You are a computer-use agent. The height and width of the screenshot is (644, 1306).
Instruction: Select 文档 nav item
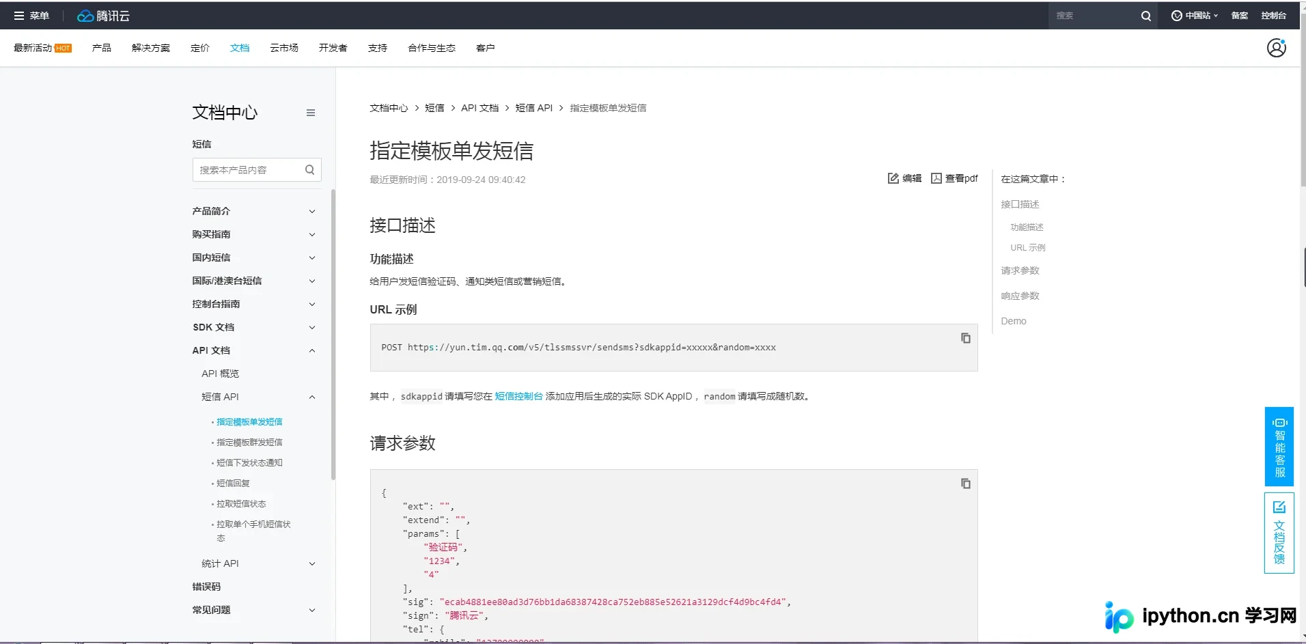pos(240,48)
